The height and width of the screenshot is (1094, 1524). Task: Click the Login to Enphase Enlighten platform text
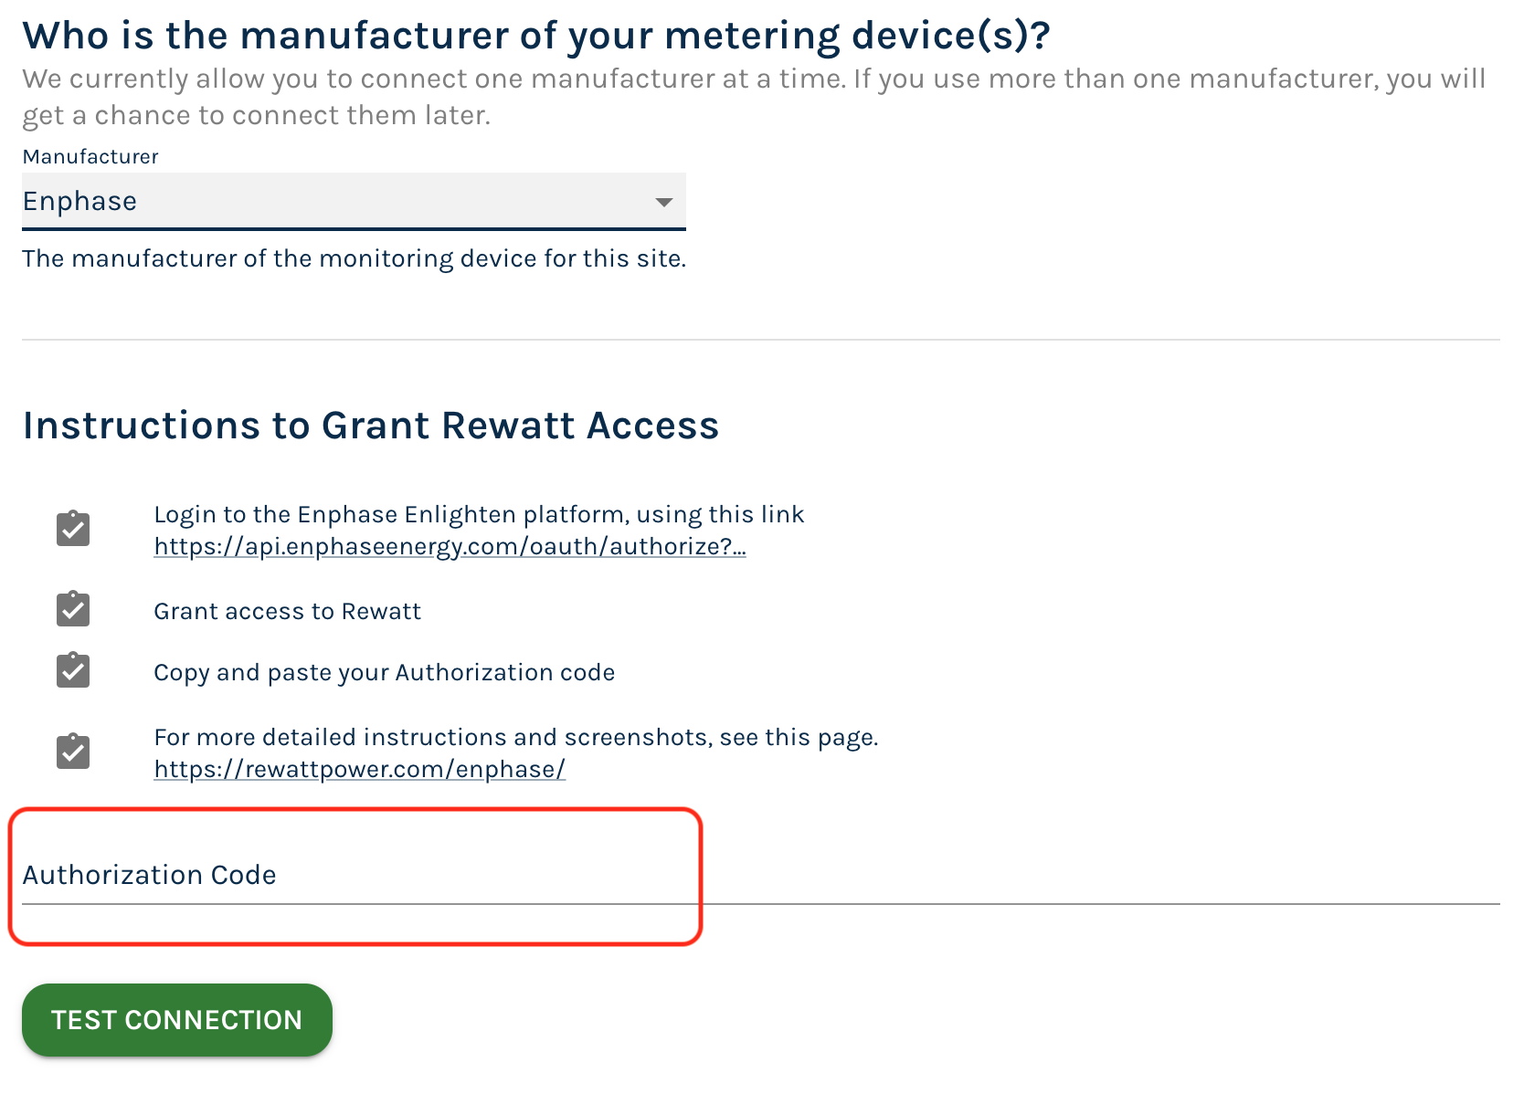pyautogui.click(x=478, y=515)
